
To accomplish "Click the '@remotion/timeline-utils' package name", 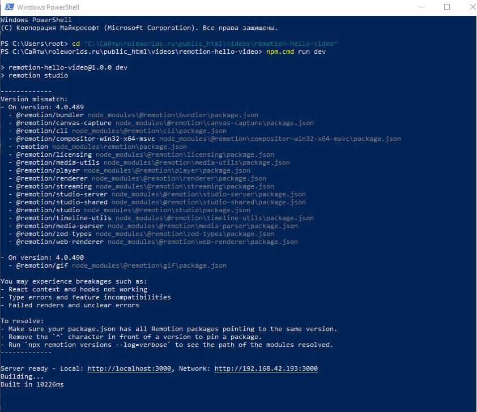I will pyautogui.click(x=64, y=218).
